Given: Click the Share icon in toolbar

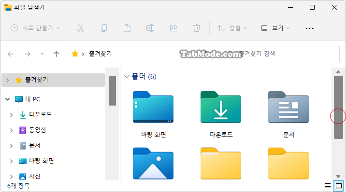Looking at the screenshot, I should point(173,28).
